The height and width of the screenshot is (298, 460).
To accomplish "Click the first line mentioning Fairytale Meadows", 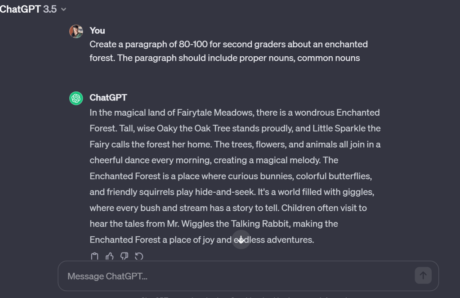I will (x=234, y=113).
